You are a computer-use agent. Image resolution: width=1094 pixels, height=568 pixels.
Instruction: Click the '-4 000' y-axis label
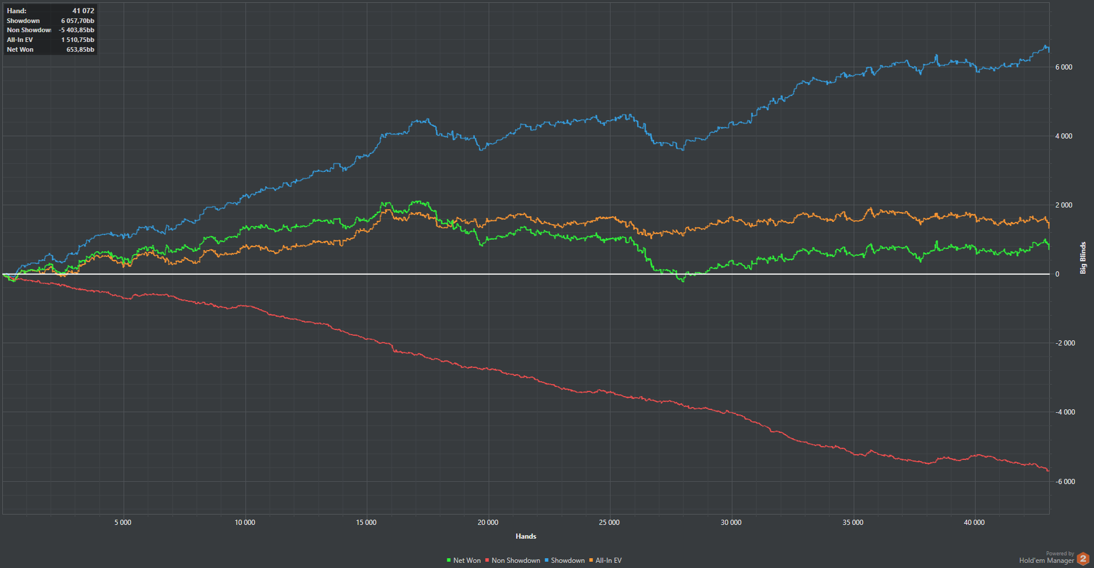click(1065, 412)
